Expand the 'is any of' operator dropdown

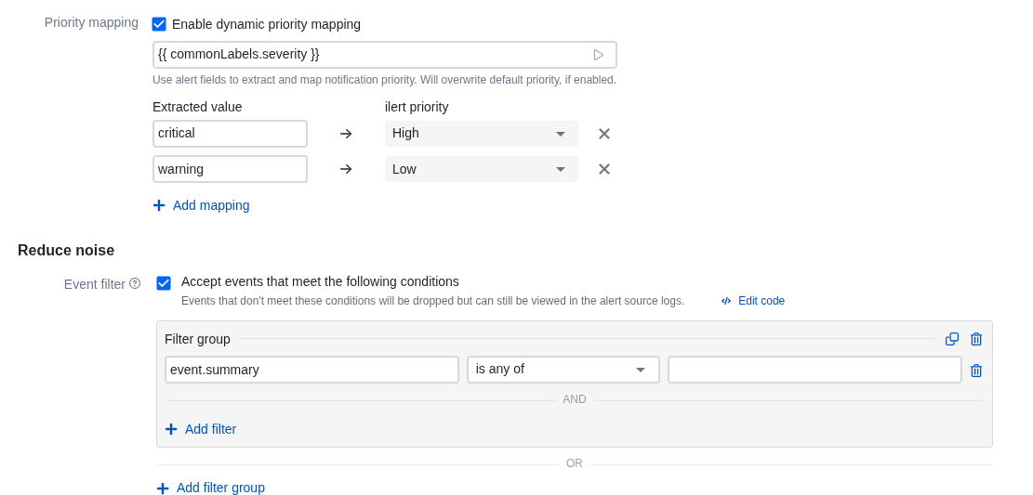pos(563,370)
